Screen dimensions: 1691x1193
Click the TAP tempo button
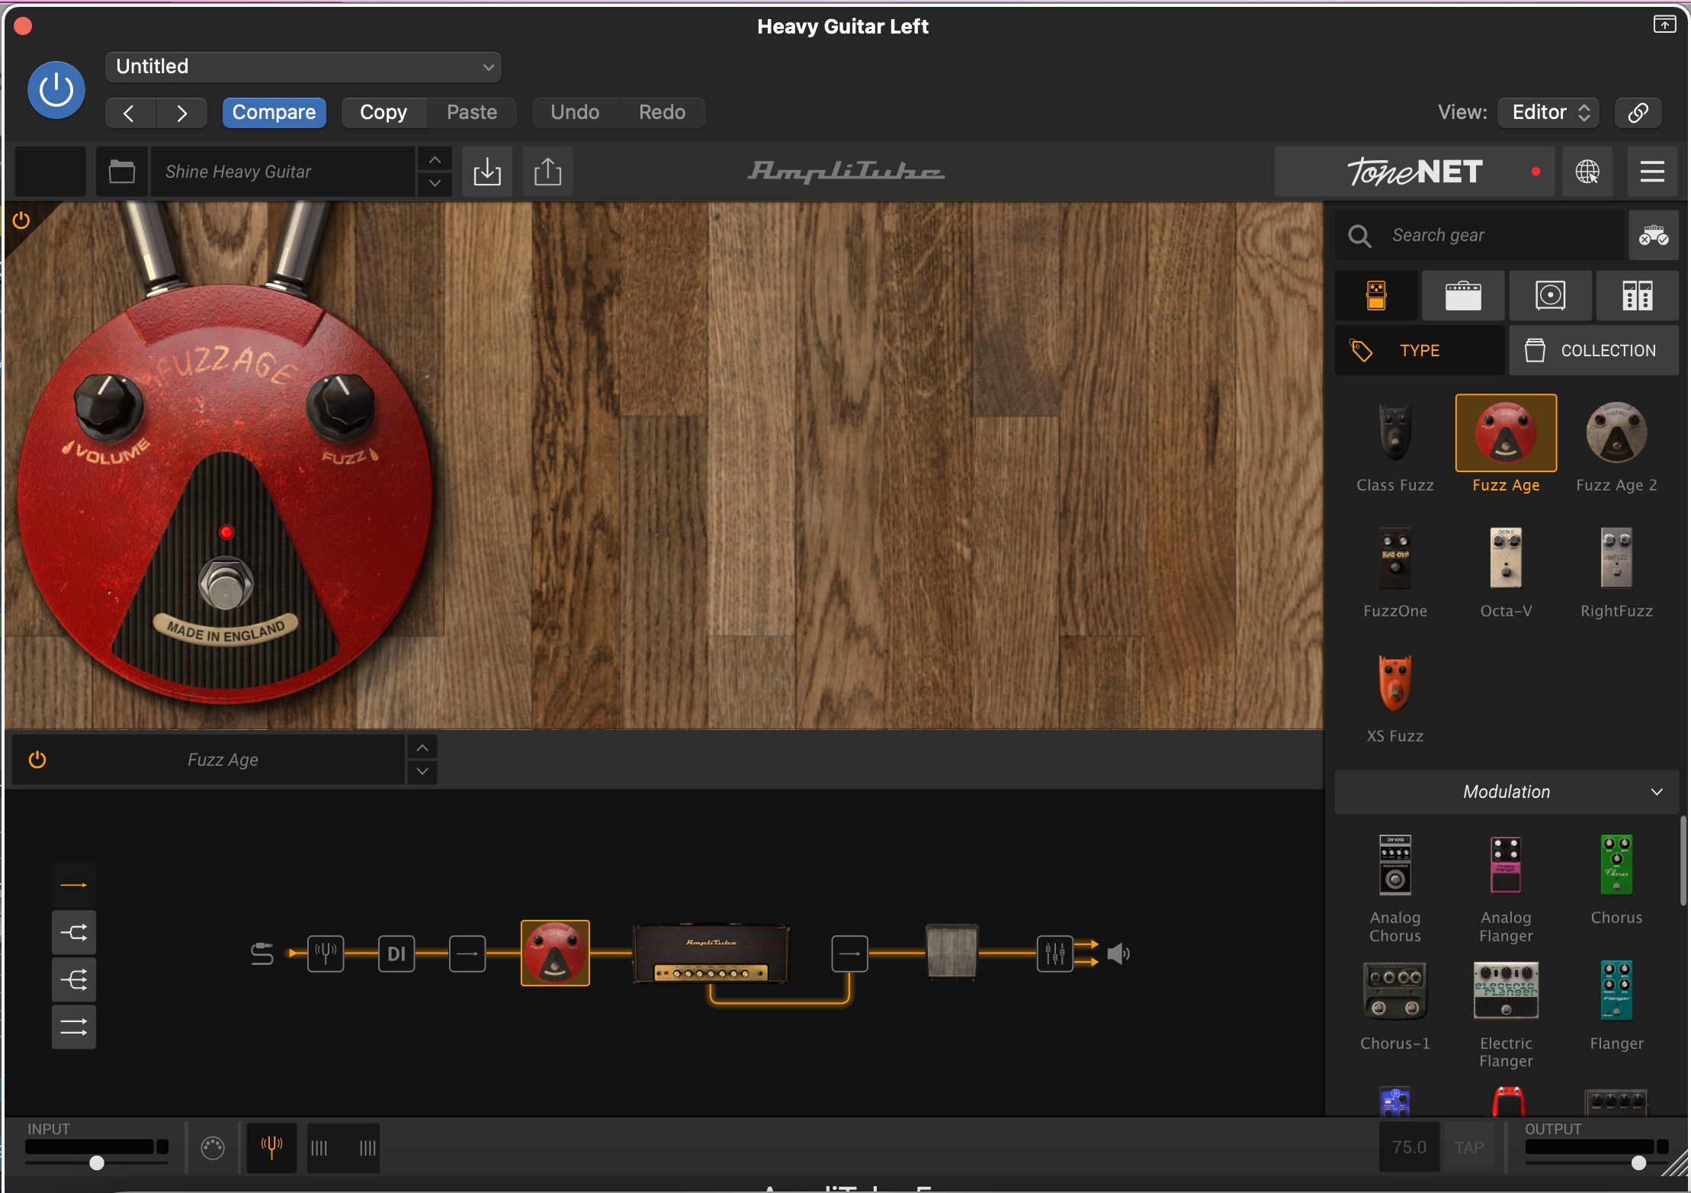coord(1469,1147)
